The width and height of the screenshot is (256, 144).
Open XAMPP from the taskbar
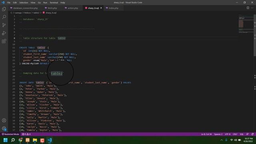tap(28, 140)
